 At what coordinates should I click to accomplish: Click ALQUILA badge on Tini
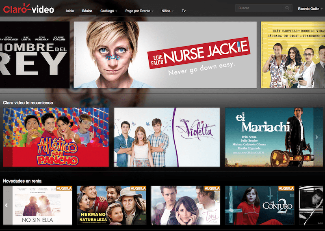tap(212, 188)
